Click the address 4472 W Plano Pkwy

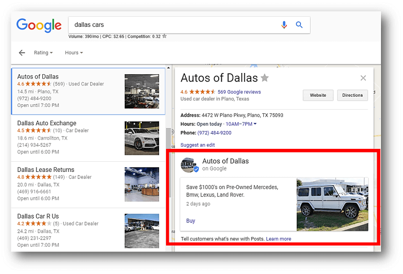point(242,115)
